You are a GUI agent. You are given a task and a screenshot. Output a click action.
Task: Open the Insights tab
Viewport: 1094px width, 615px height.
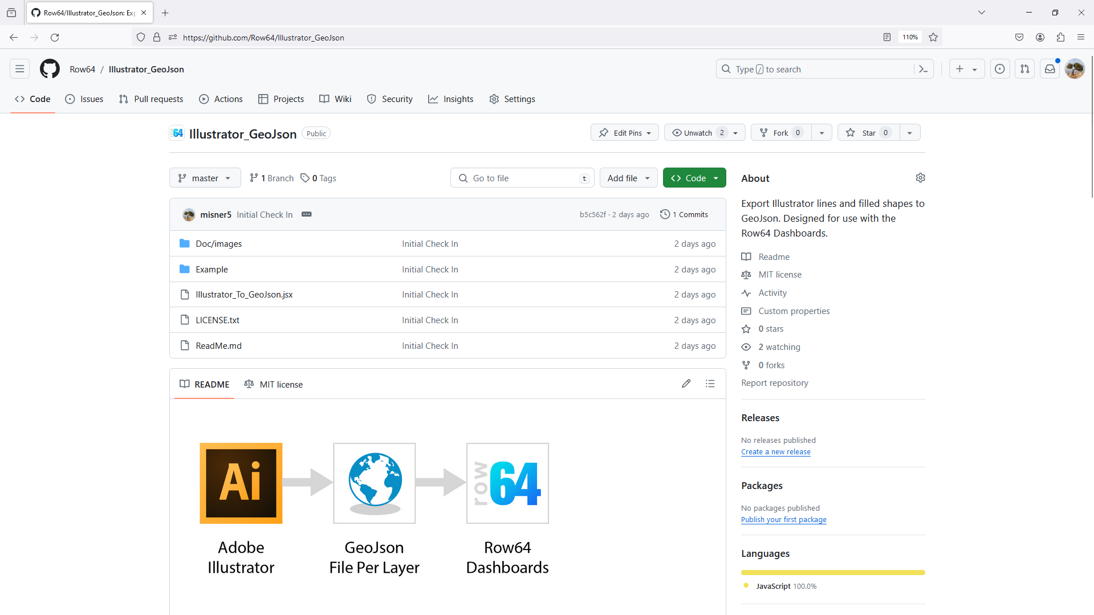451,99
